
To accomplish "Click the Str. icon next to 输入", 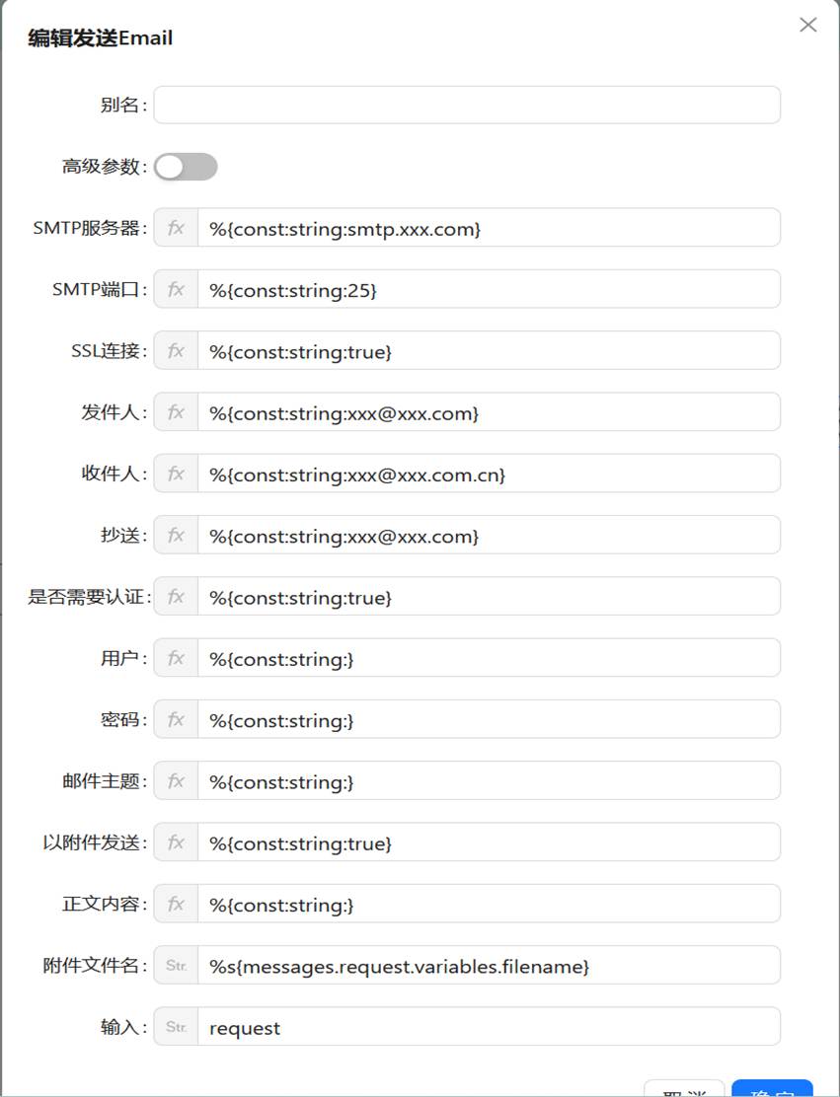I will [x=176, y=1027].
